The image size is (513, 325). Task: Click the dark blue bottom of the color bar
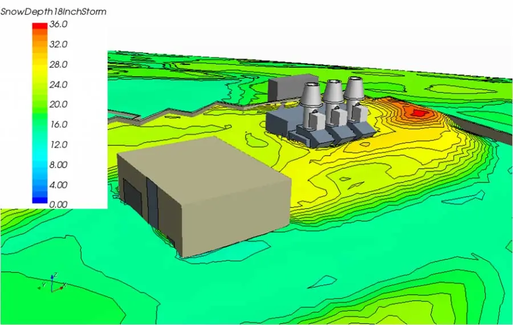[x=39, y=200]
